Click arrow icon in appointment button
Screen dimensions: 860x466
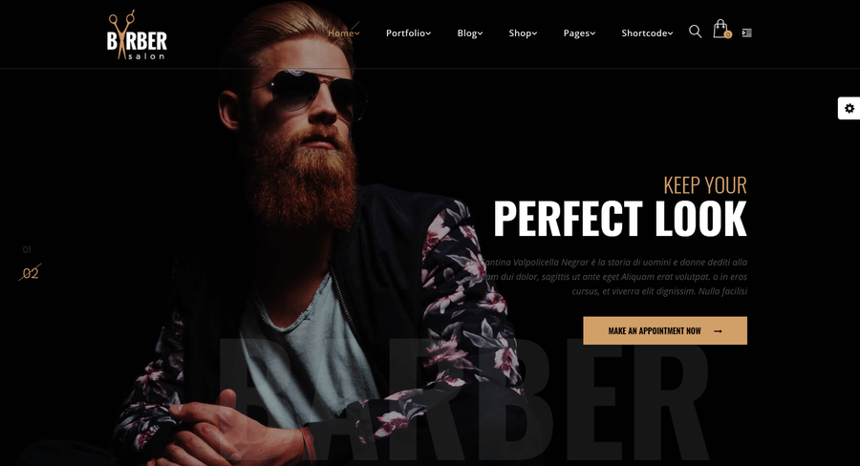(x=718, y=331)
